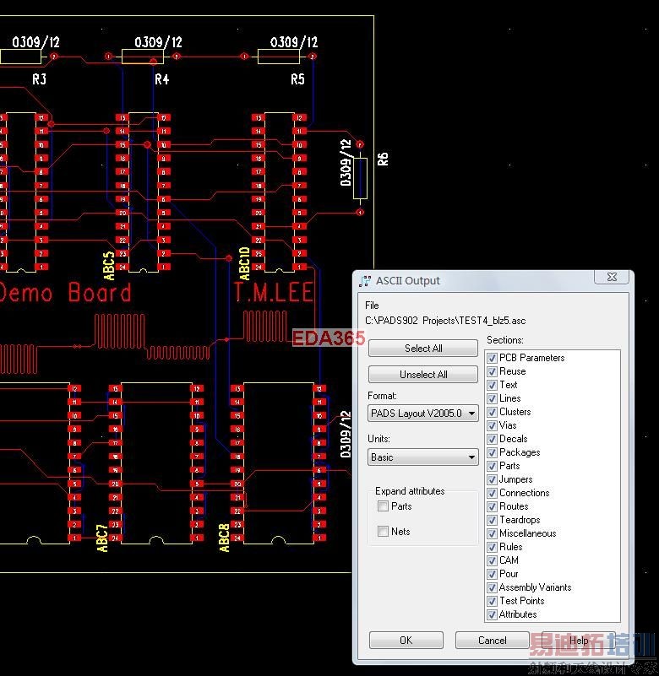Click the ABC5 component label
Screen dimensions: 659x676
tap(109, 265)
